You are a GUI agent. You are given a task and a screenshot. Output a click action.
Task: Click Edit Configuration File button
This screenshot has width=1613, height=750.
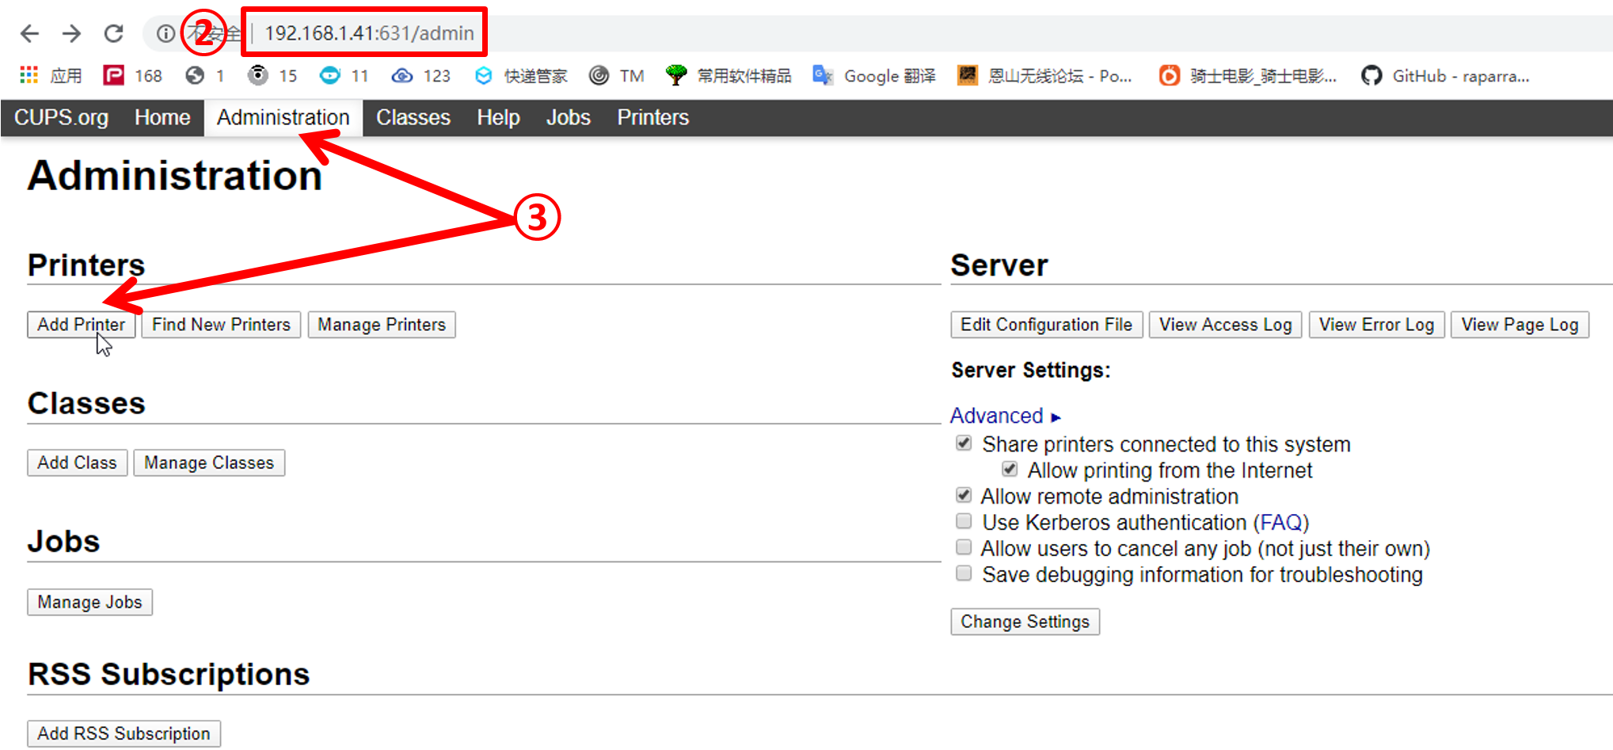[x=1046, y=325]
